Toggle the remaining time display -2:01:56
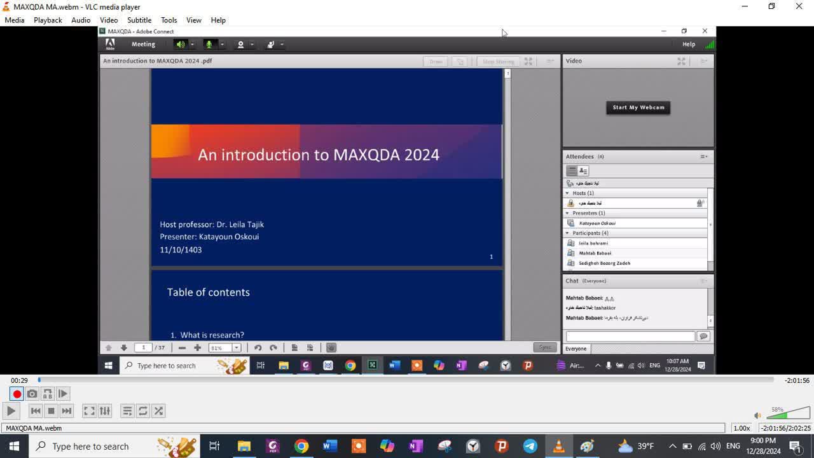 coord(796,380)
